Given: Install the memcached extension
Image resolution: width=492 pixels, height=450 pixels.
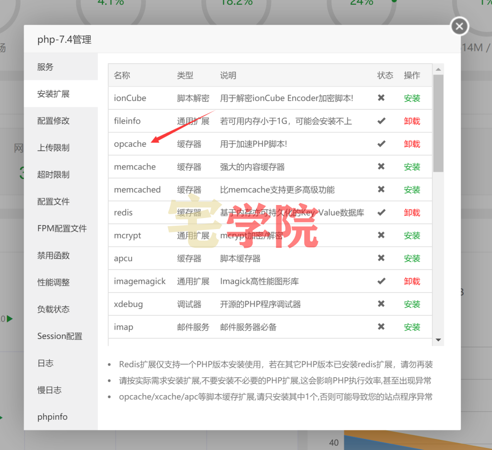Looking at the screenshot, I should coord(412,190).
